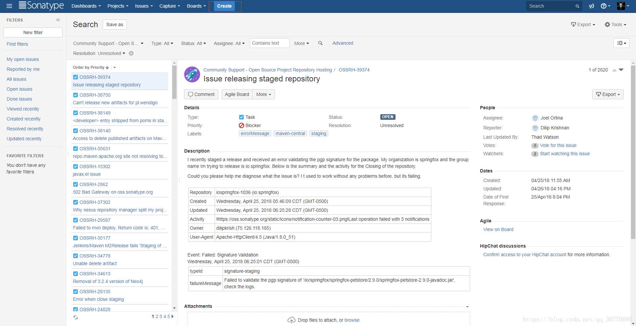The height and width of the screenshot is (326, 636).
Task: Click the Save as button
Action: coord(115,24)
